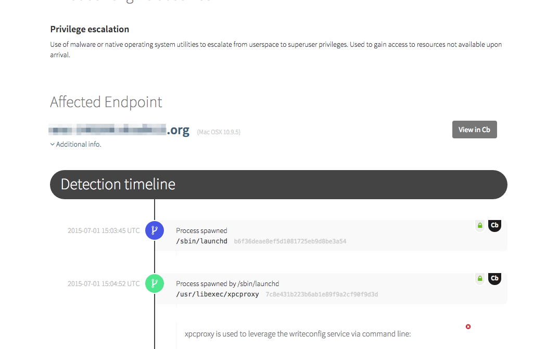Screen dimensions: 546x349
Task: Click the green branch icon beside xpcproxy event
Action: [x=155, y=283]
